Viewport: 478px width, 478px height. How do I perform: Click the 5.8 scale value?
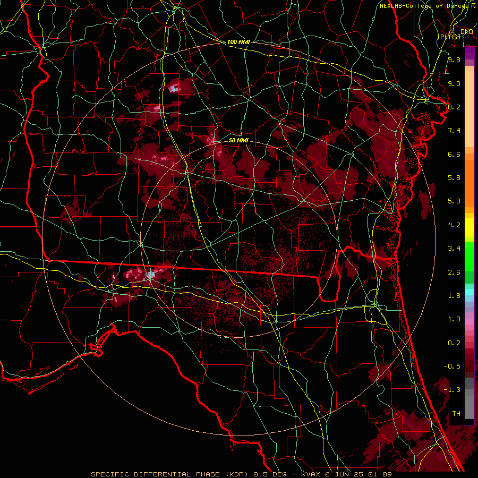pos(454,178)
